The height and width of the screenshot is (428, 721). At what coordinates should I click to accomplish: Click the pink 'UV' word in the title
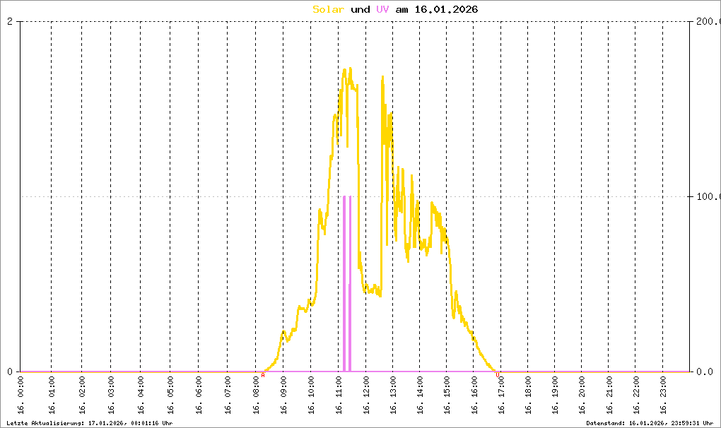coord(382,9)
